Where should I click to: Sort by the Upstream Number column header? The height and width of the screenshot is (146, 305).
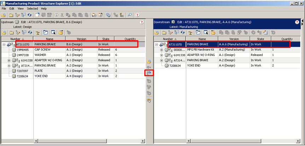17,39
